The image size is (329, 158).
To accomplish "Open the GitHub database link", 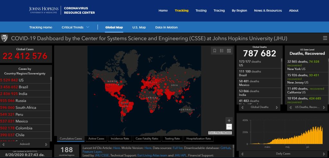I will 226,148.
